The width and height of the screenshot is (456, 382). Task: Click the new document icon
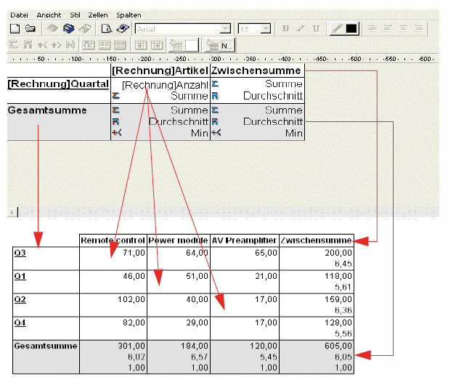point(14,28)
